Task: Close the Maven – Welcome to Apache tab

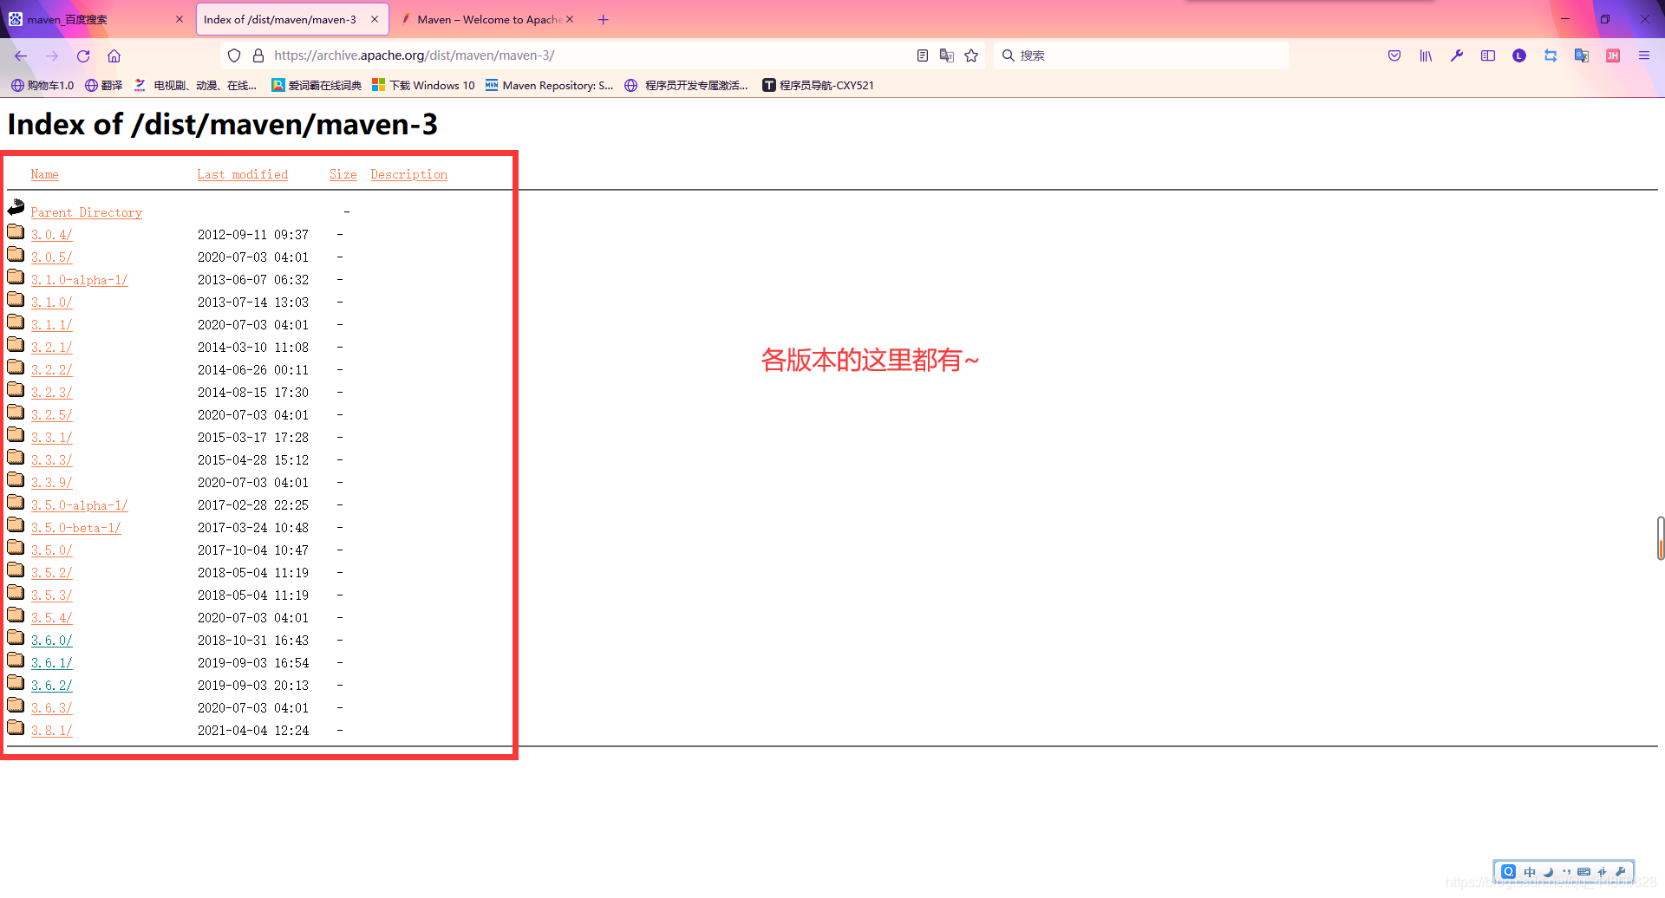Action: pos(570,19)
